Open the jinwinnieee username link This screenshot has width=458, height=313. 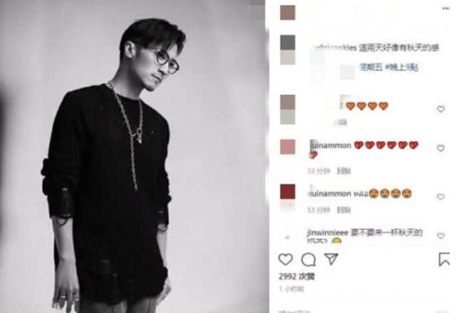pyautogui.click(x=327, y=233)
